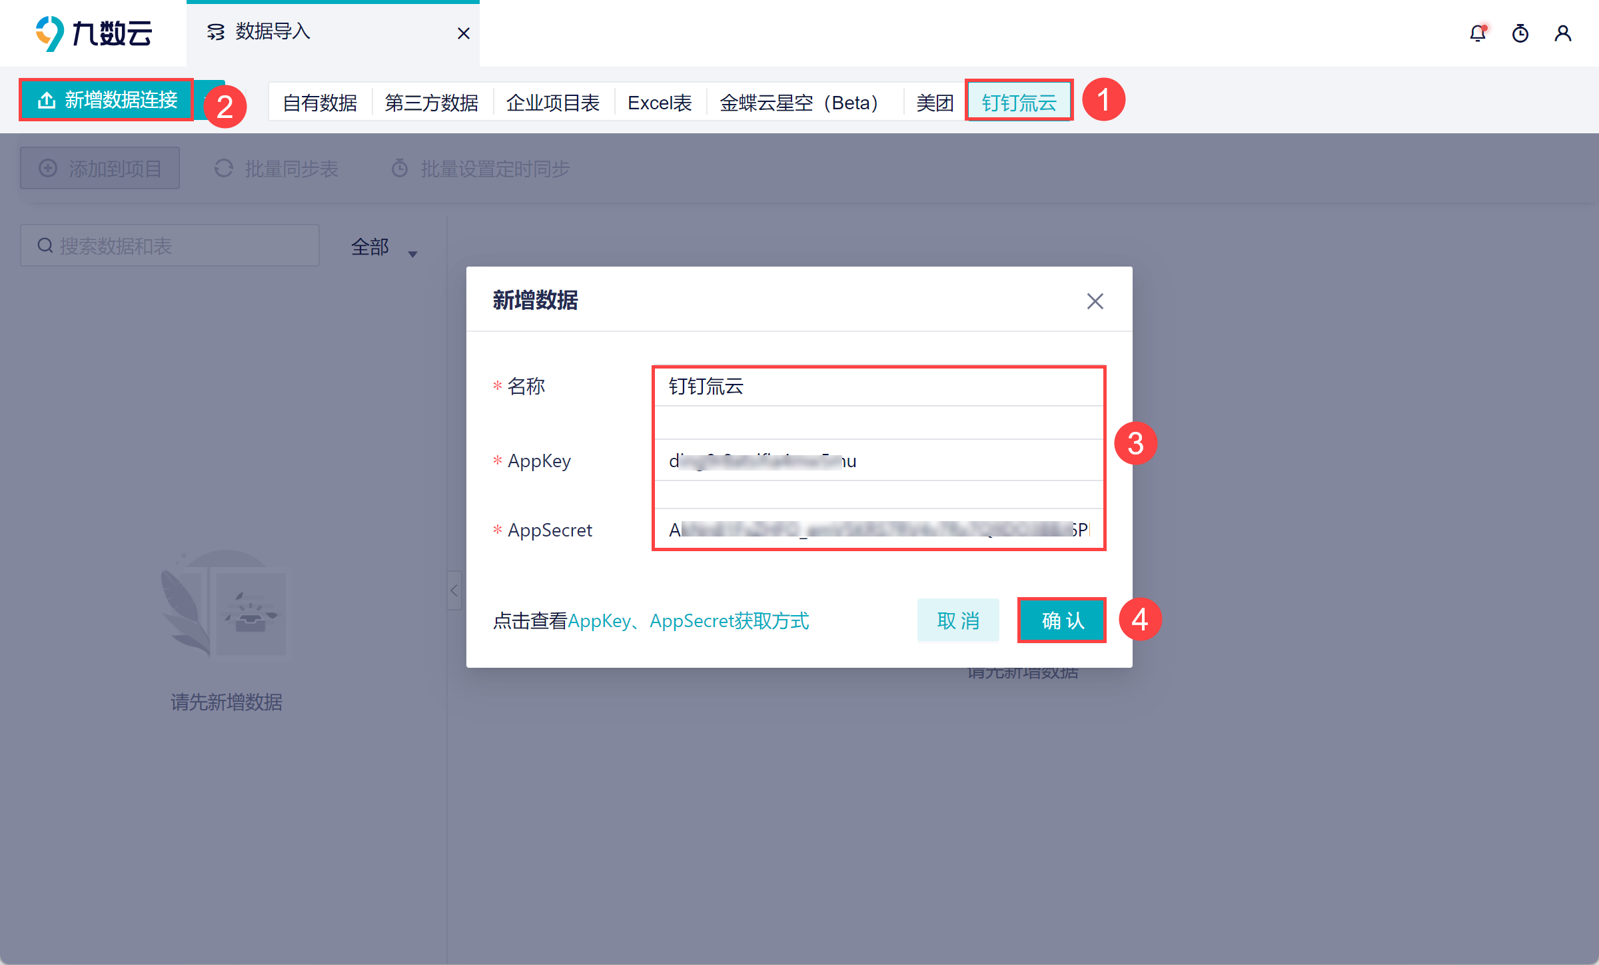Viewport: 1599px width, 965px height.
Task: Close the 数据导入 tab
Action: pos(464,33)
